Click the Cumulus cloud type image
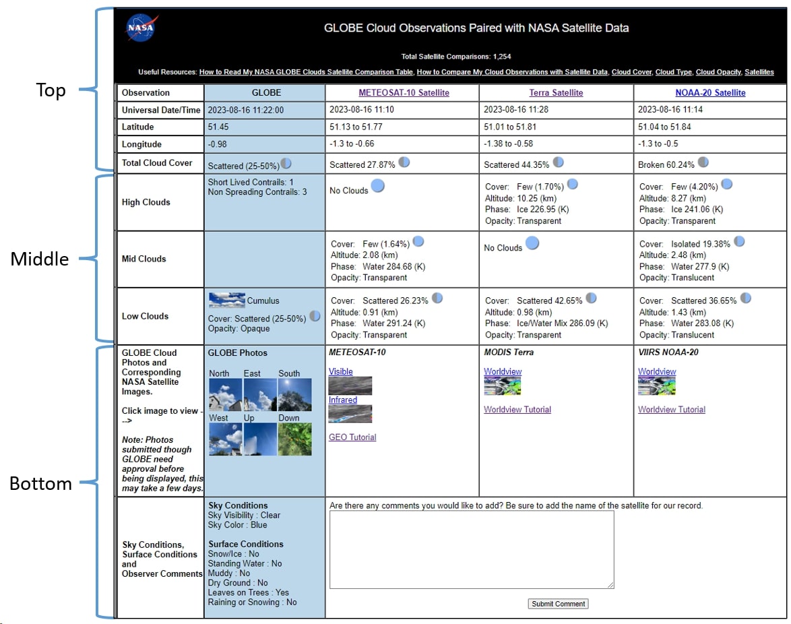The width and height of the screenshot is (791, 624). 227,300
